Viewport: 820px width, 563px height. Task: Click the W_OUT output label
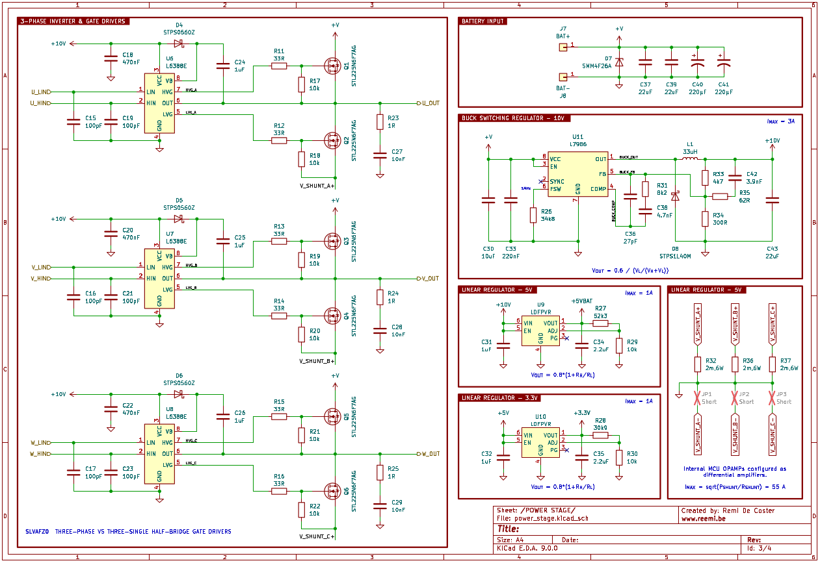[429, 453]
